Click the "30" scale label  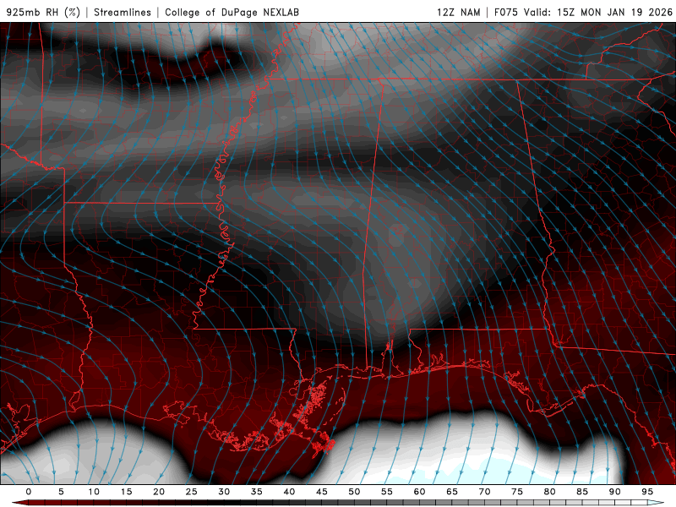click(224, 492)
